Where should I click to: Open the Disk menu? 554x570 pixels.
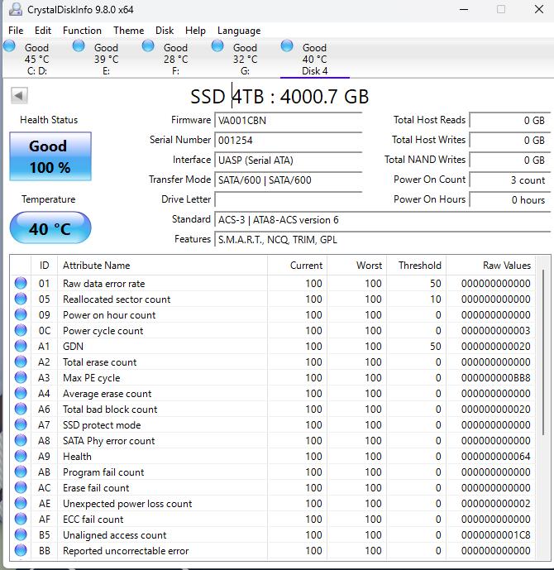pyautogui.click(x=165, y=31)
